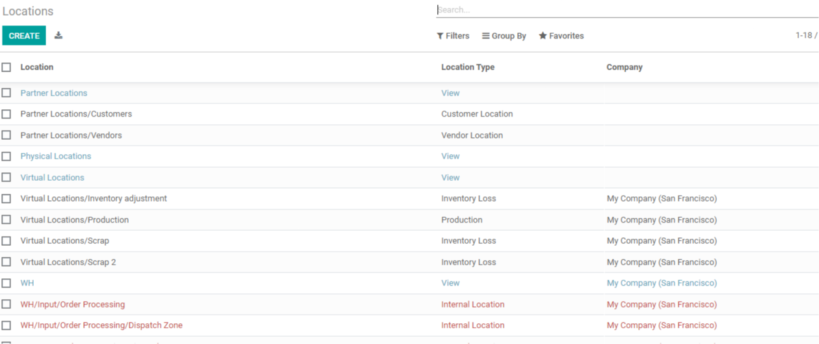Click Virtual Locations/Scrap 2 location text

(68, 262)
